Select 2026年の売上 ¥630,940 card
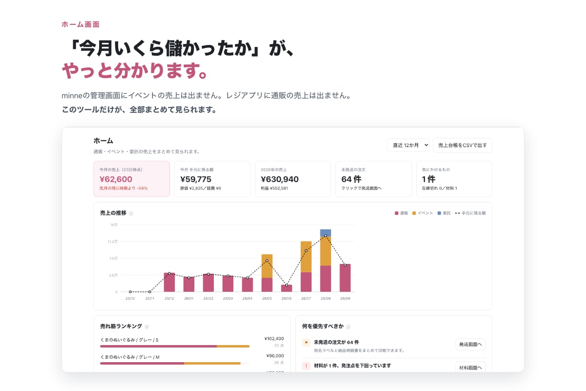586x391 pixels. [x=293, y=179]
